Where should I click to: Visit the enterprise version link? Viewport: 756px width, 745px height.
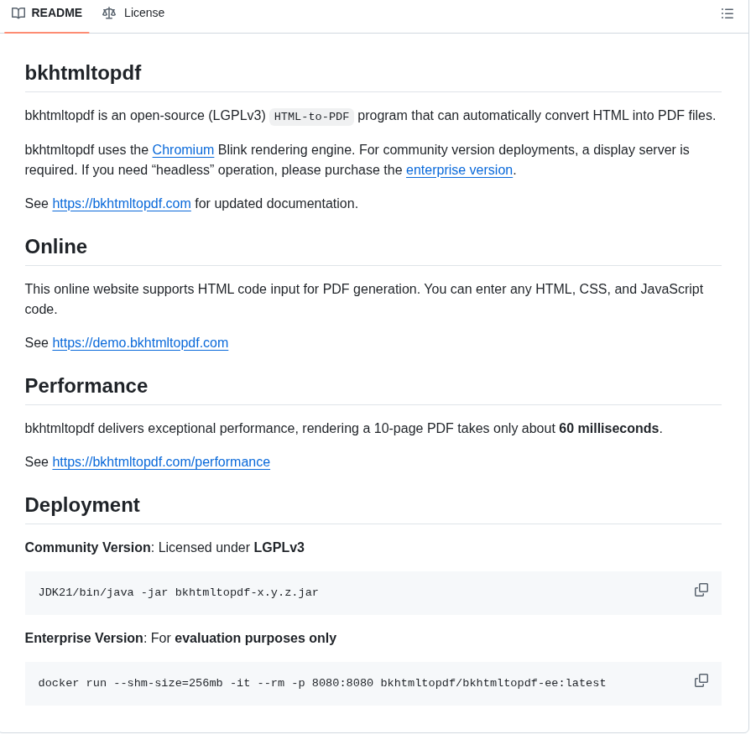tap(459, 169)
